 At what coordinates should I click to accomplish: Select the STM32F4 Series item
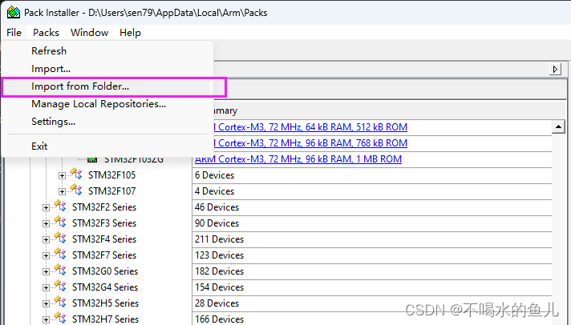104,239
